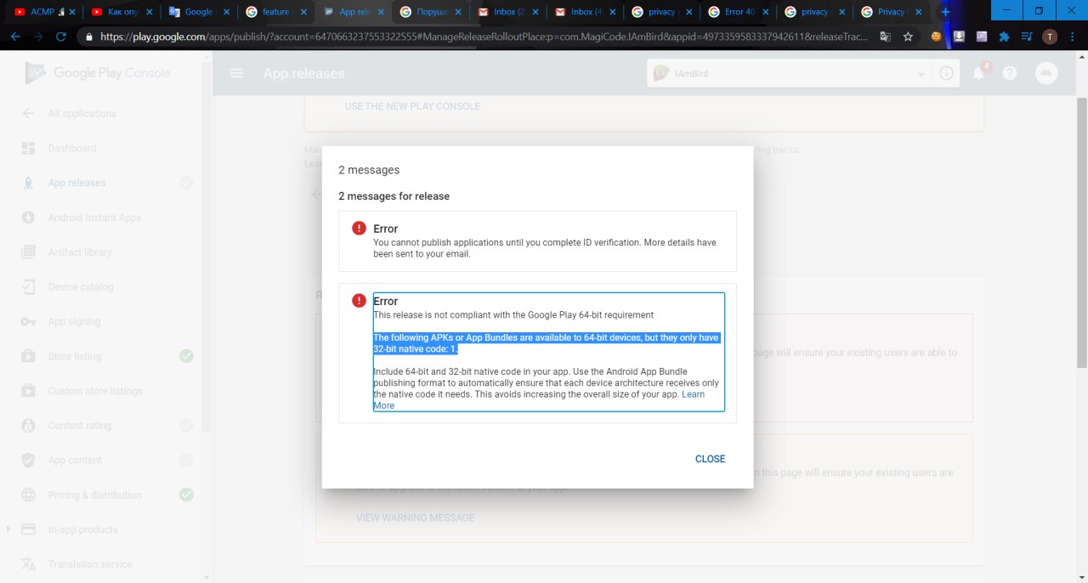Screen dimensions: 1088x583
Task: Open App signing key icon in sidebar
Action: [x=28, y=322]
